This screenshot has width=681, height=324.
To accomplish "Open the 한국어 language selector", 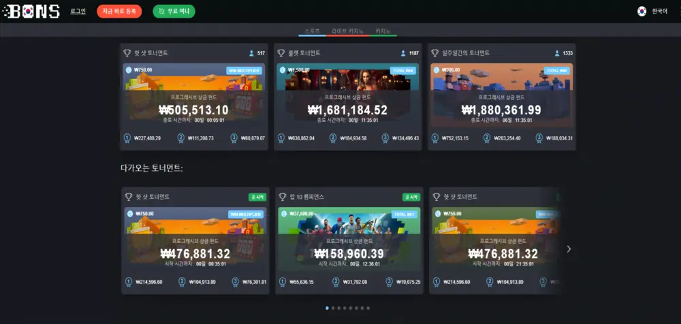I will [x=659, y=12].
